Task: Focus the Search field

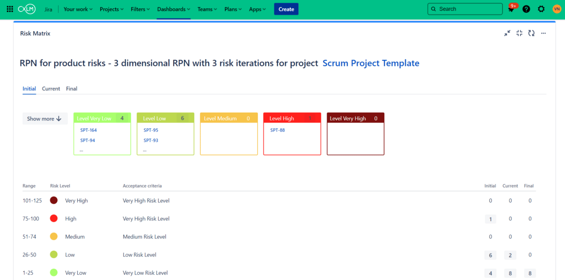Action: pyautogui.click(x=465, y=9)
